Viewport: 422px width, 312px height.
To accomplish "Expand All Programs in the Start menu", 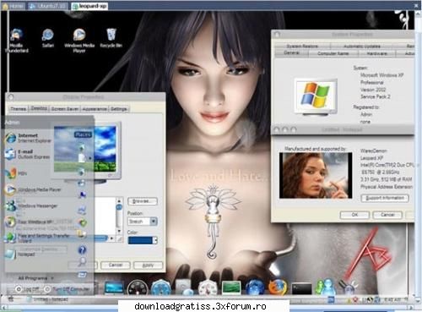I will tap(36, 278).
